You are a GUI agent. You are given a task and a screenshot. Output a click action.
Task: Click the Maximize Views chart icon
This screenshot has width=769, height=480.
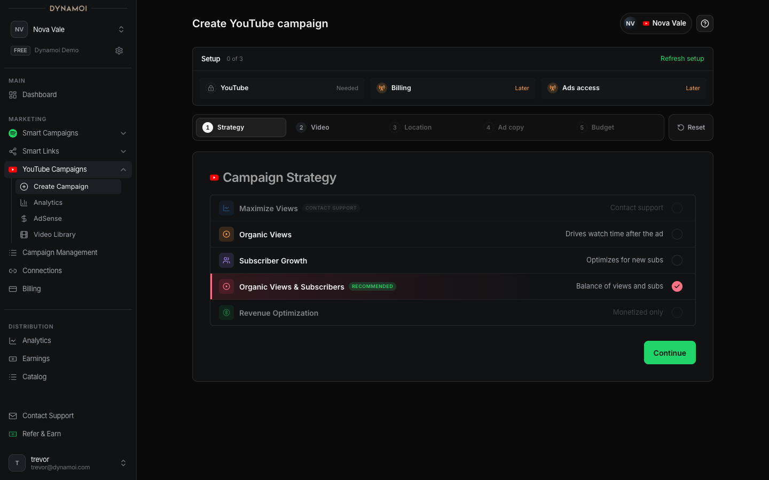[x=226, y=208]
